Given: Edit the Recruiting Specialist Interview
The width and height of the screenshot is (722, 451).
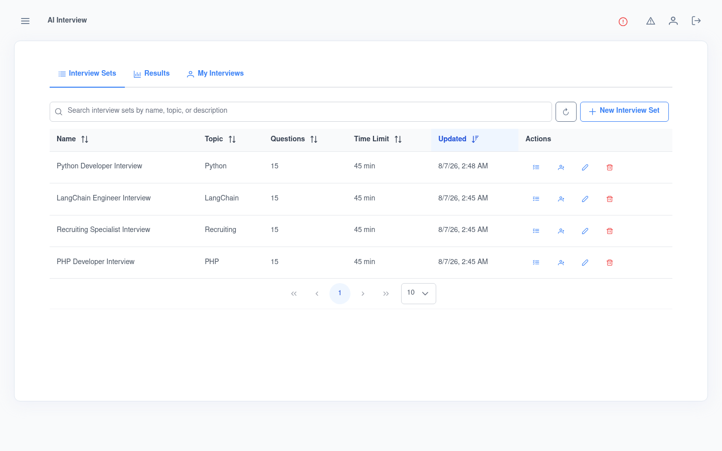Looking at the screenshot, I should [x=585, y=231].
